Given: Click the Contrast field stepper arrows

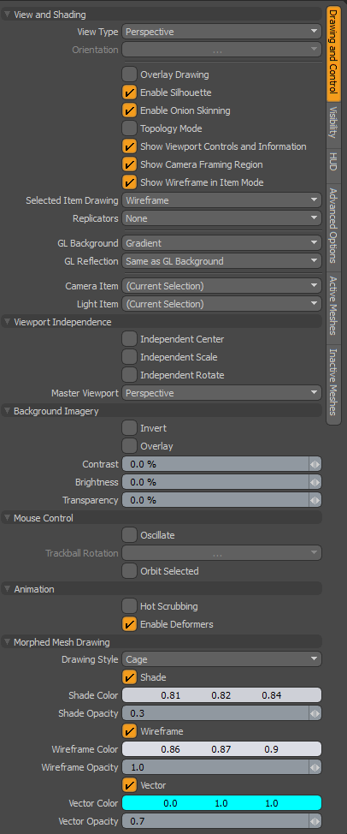Looking at the screenshot, I should pyautogui.click(x=315, y=464).
